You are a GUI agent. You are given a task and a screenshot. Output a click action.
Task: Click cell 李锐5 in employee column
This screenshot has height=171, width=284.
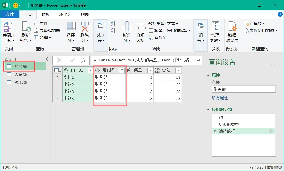[78, 99]
